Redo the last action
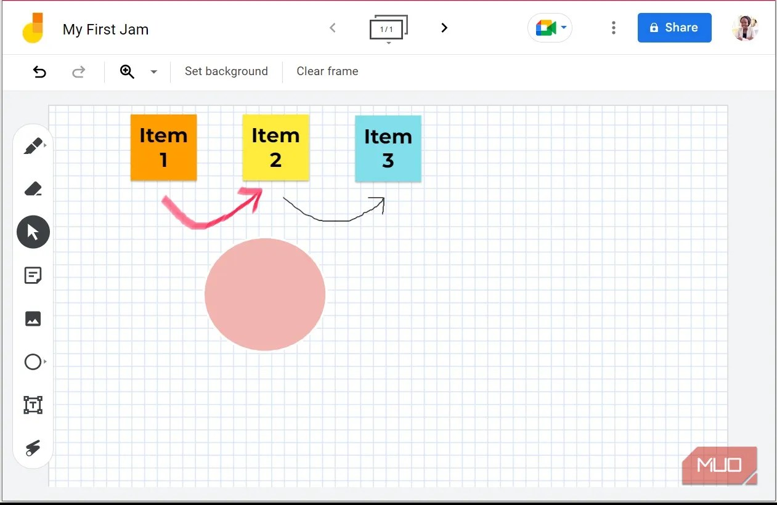The height and width of the screenshot is (505, 777). pyautogui.click(x=79, y=71)
